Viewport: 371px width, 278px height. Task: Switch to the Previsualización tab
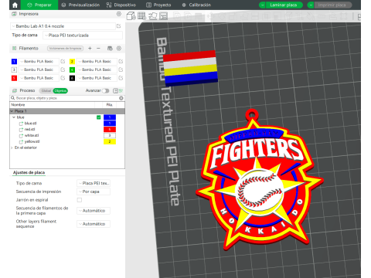(x=80, y=5)
